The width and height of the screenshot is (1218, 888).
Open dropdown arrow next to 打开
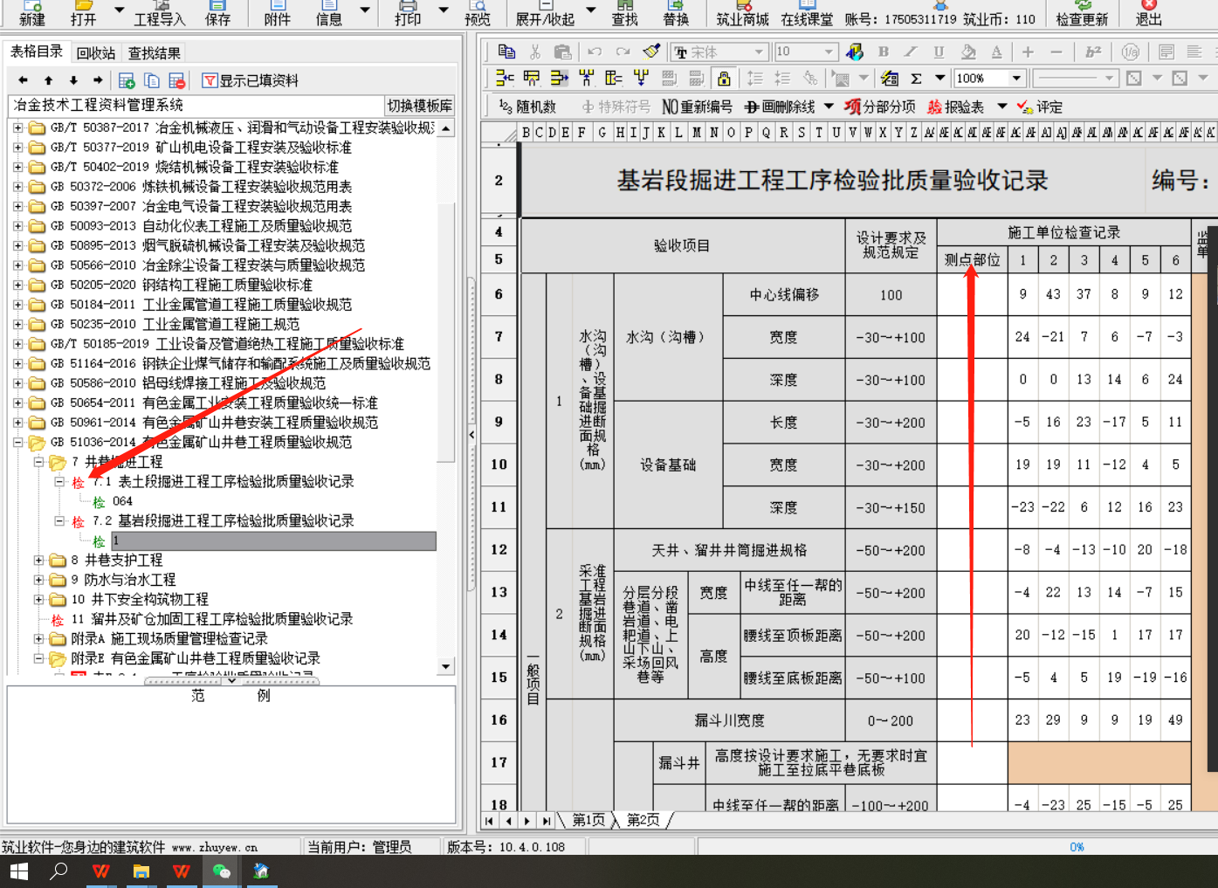[x=120, y=10]
